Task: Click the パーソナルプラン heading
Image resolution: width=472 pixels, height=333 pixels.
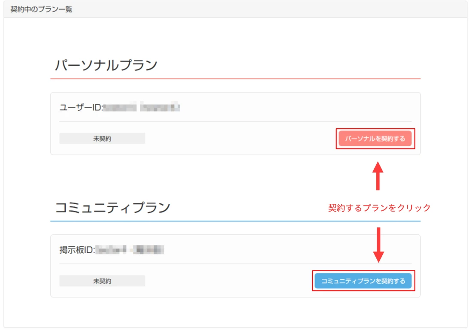Action: pyautogui.click(x=106, y=66)
